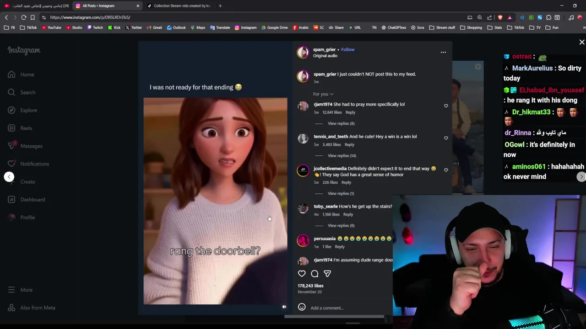The height and width of the screenshot is (329, 586).
Task: Like the post with heart icon
Action: click(302, 273)
